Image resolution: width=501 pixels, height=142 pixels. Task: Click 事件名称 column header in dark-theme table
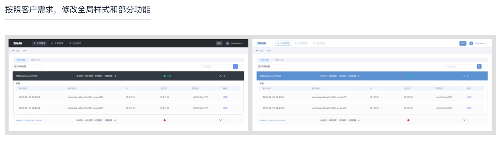coord(72,88)
